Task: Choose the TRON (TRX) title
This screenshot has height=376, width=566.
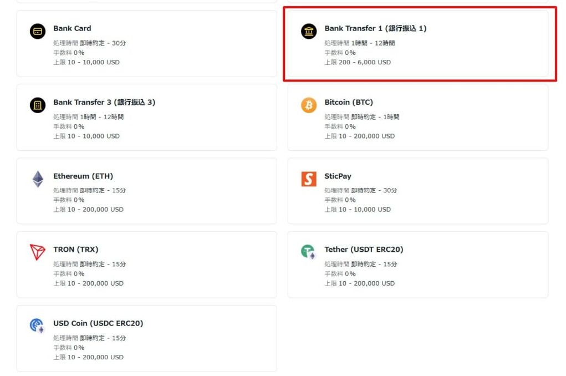Action: pyautogui.click(x=76, y=250)
